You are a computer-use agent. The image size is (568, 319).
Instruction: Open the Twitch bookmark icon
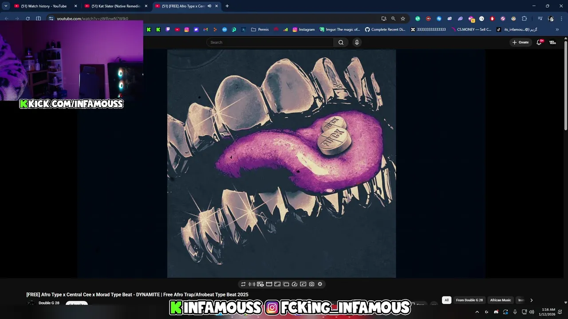(168, 30)
